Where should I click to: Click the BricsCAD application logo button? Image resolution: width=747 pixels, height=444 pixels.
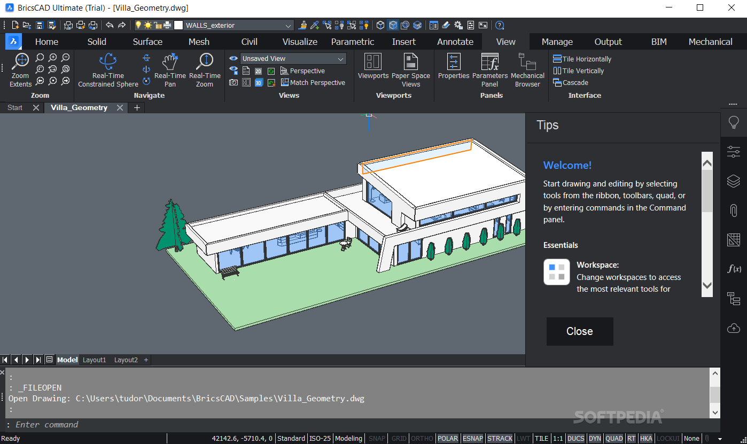[x=14, y=42]
